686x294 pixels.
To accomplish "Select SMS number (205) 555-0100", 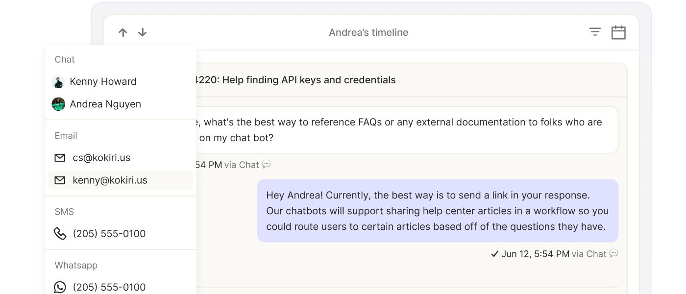I will 109,234.
